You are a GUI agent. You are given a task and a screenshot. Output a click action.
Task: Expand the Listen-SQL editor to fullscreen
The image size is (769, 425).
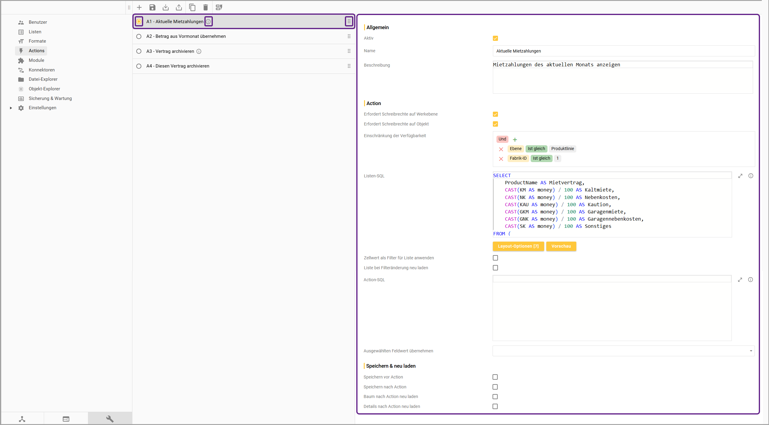(740, 176)
